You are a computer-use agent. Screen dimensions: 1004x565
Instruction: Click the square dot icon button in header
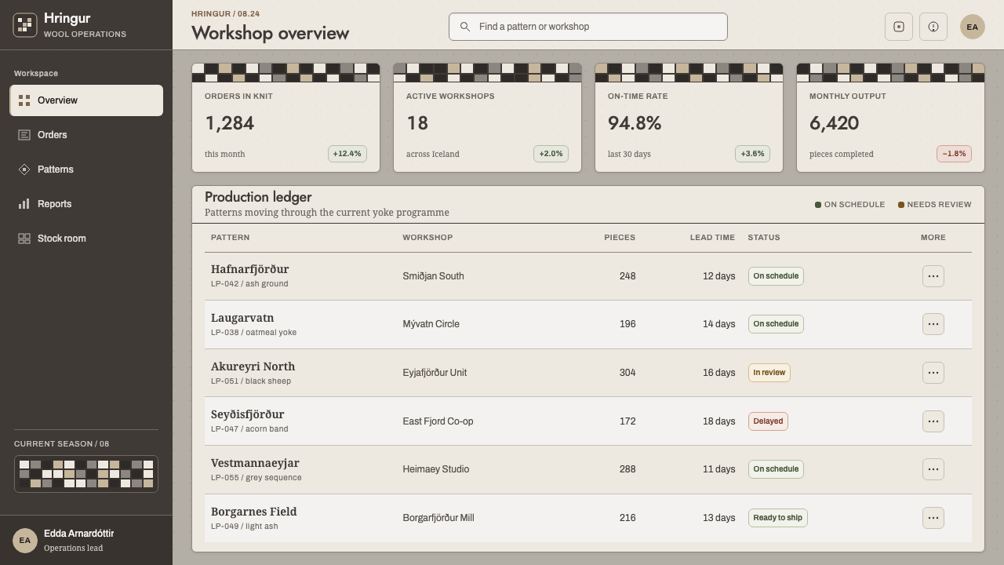(x=899, y=27)
